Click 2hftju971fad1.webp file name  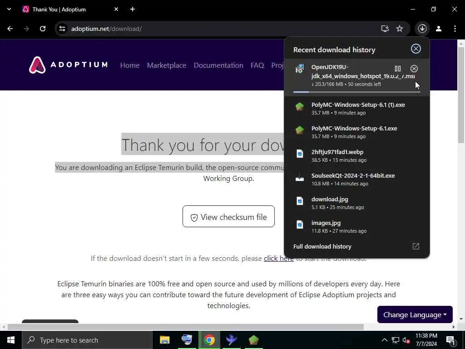point(337,152)
